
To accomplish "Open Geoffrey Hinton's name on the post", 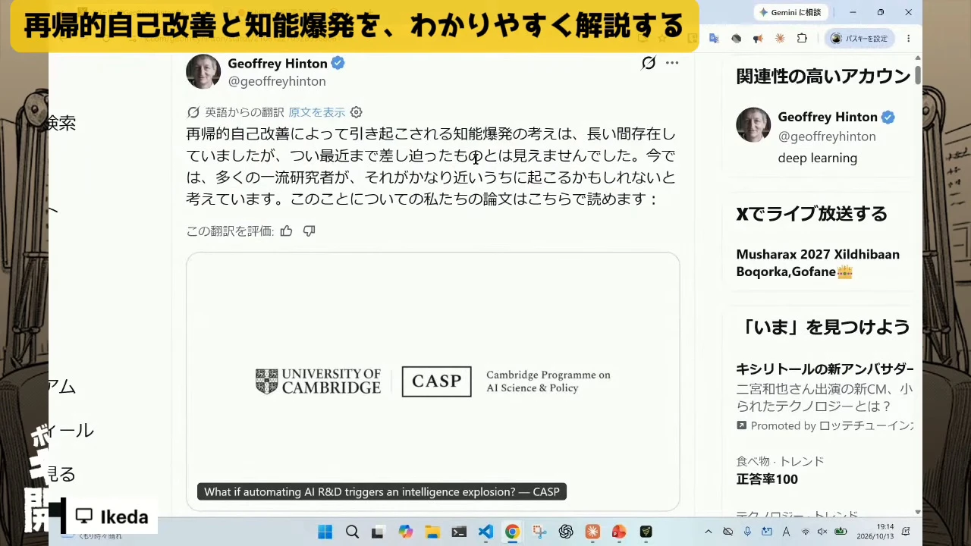I will point(278,63).
